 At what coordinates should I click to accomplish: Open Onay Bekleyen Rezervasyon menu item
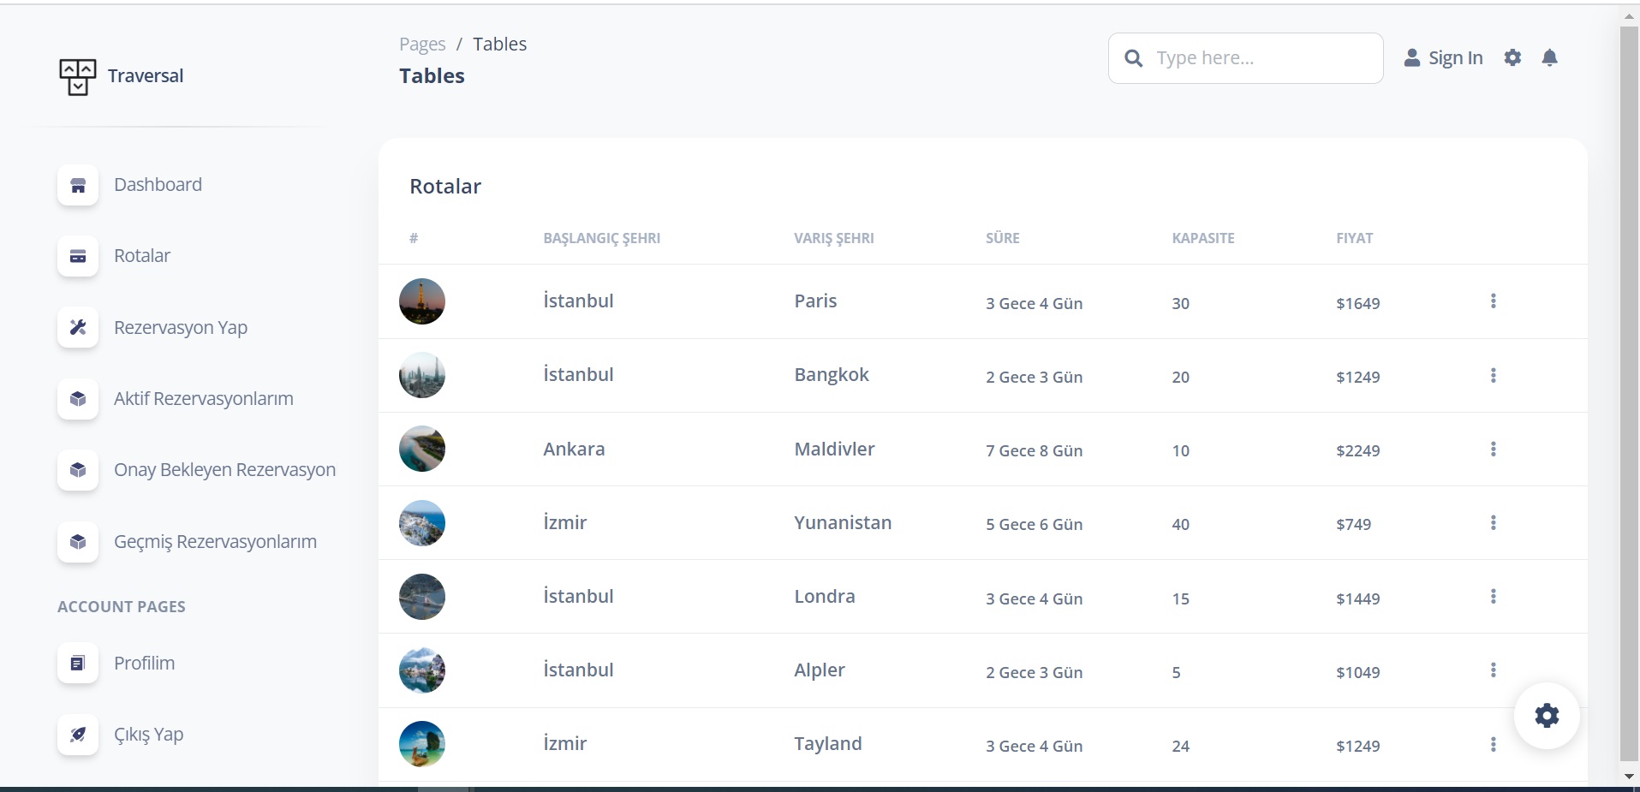pos(224,470)
